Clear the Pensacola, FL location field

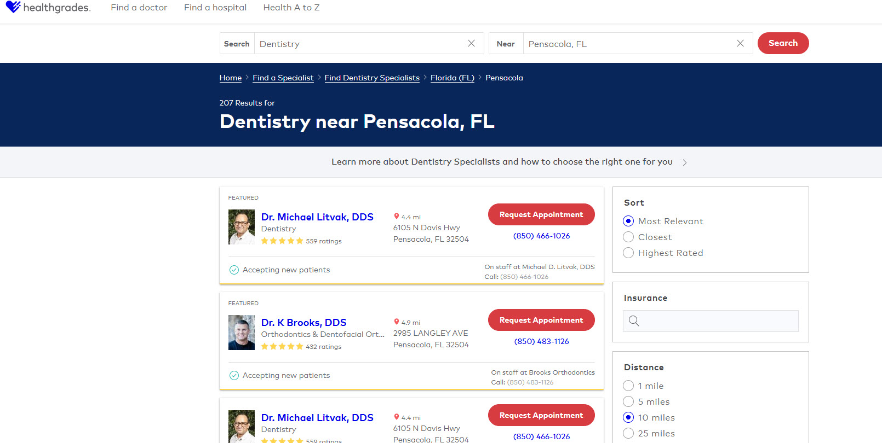point(740,43)
